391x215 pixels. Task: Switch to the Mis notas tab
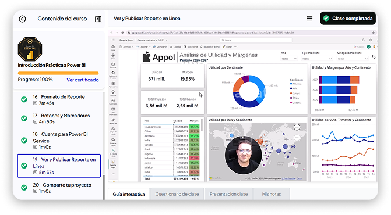pos(272,194)
